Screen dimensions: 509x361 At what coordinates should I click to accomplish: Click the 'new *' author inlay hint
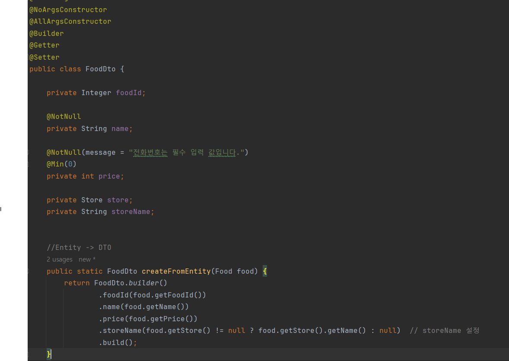tap(87, 259)
